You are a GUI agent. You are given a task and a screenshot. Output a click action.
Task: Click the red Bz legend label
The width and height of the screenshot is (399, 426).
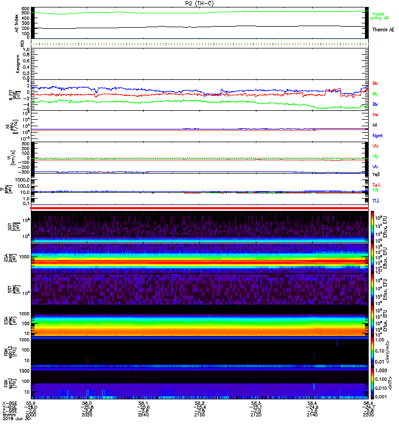tap(375, 84)
